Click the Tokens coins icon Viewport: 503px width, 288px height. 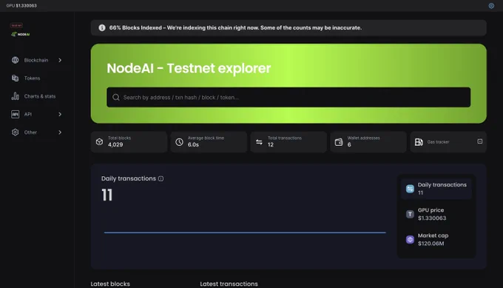15,78
